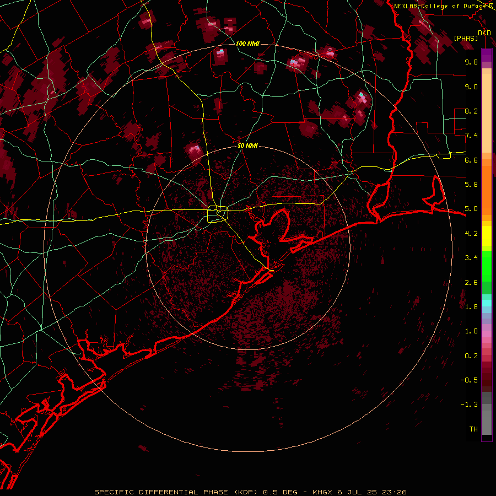Click the 2.6 value on color scale
496x496 pixels.
click(471, 283)
